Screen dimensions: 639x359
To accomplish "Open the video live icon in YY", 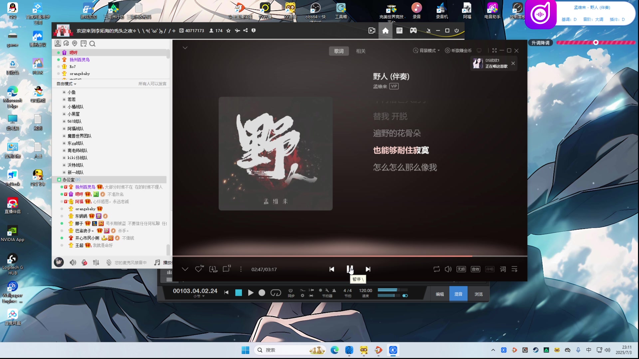I will pyautogui.click(x=372, y=31).
